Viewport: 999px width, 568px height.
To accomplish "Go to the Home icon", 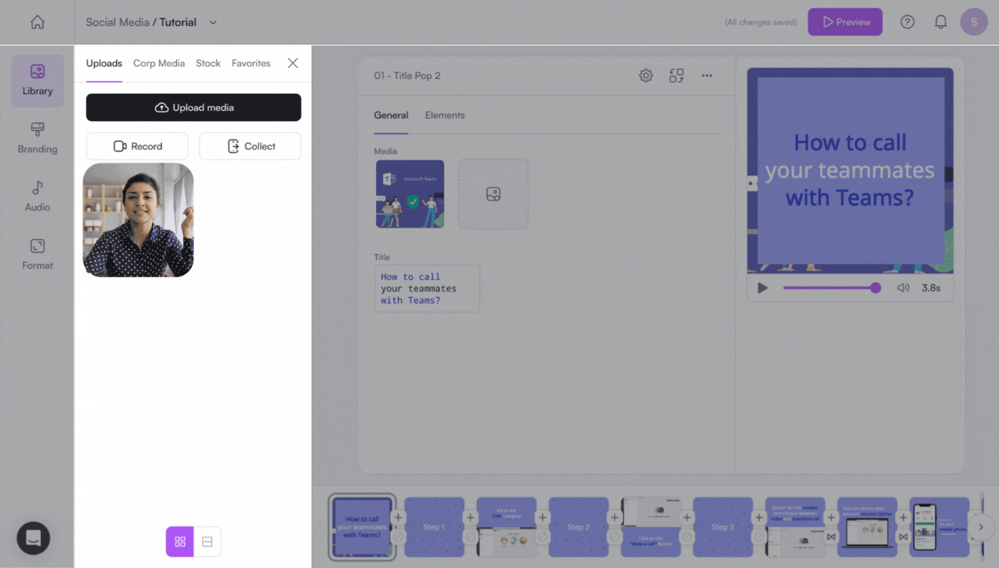I will tap(37, 22).
